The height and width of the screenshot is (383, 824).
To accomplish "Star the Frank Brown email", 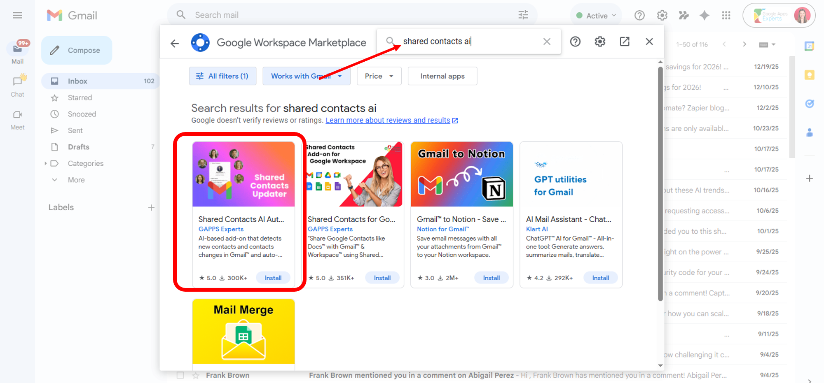I will pyautogui.click(x=196, y=375).
